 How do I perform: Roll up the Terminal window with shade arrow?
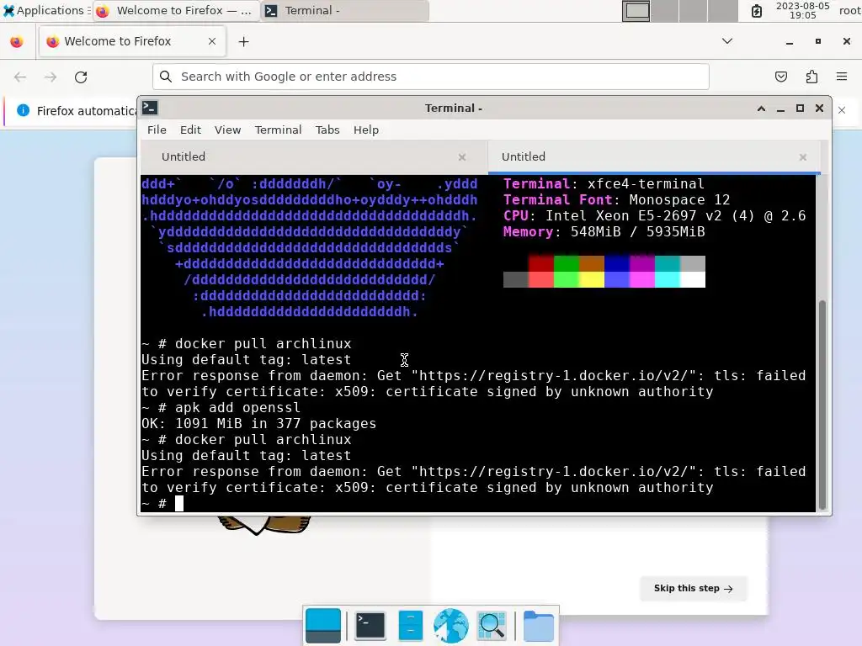pos(761,109)
